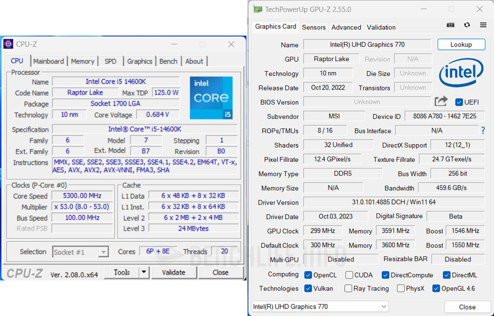Click the Bus Interface question mark icon
Screen dimensions: 494x316
click(483, 130)
